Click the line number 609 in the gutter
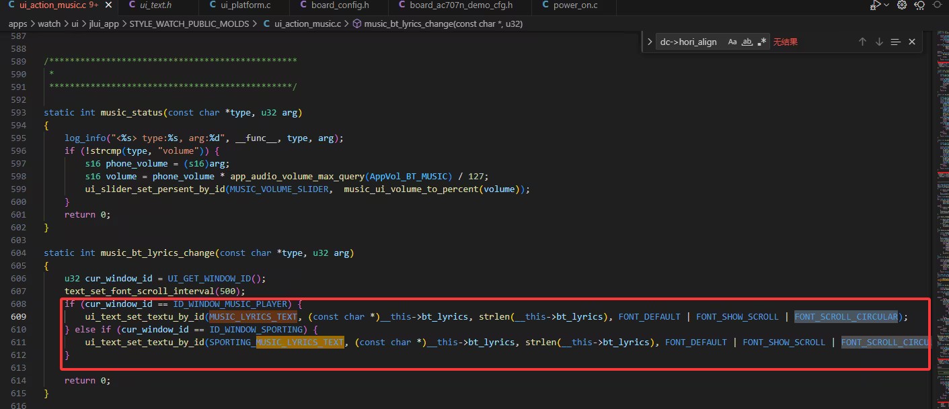 pos(19,316)
